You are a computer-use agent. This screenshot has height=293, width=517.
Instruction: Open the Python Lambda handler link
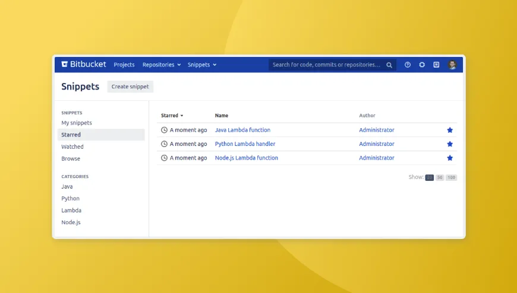tap(245, 144)
